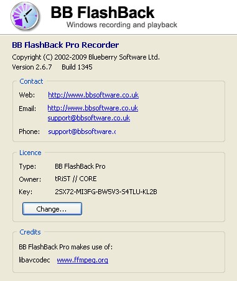Click the BB FlashBack clock logo icon

coord(25,16)
